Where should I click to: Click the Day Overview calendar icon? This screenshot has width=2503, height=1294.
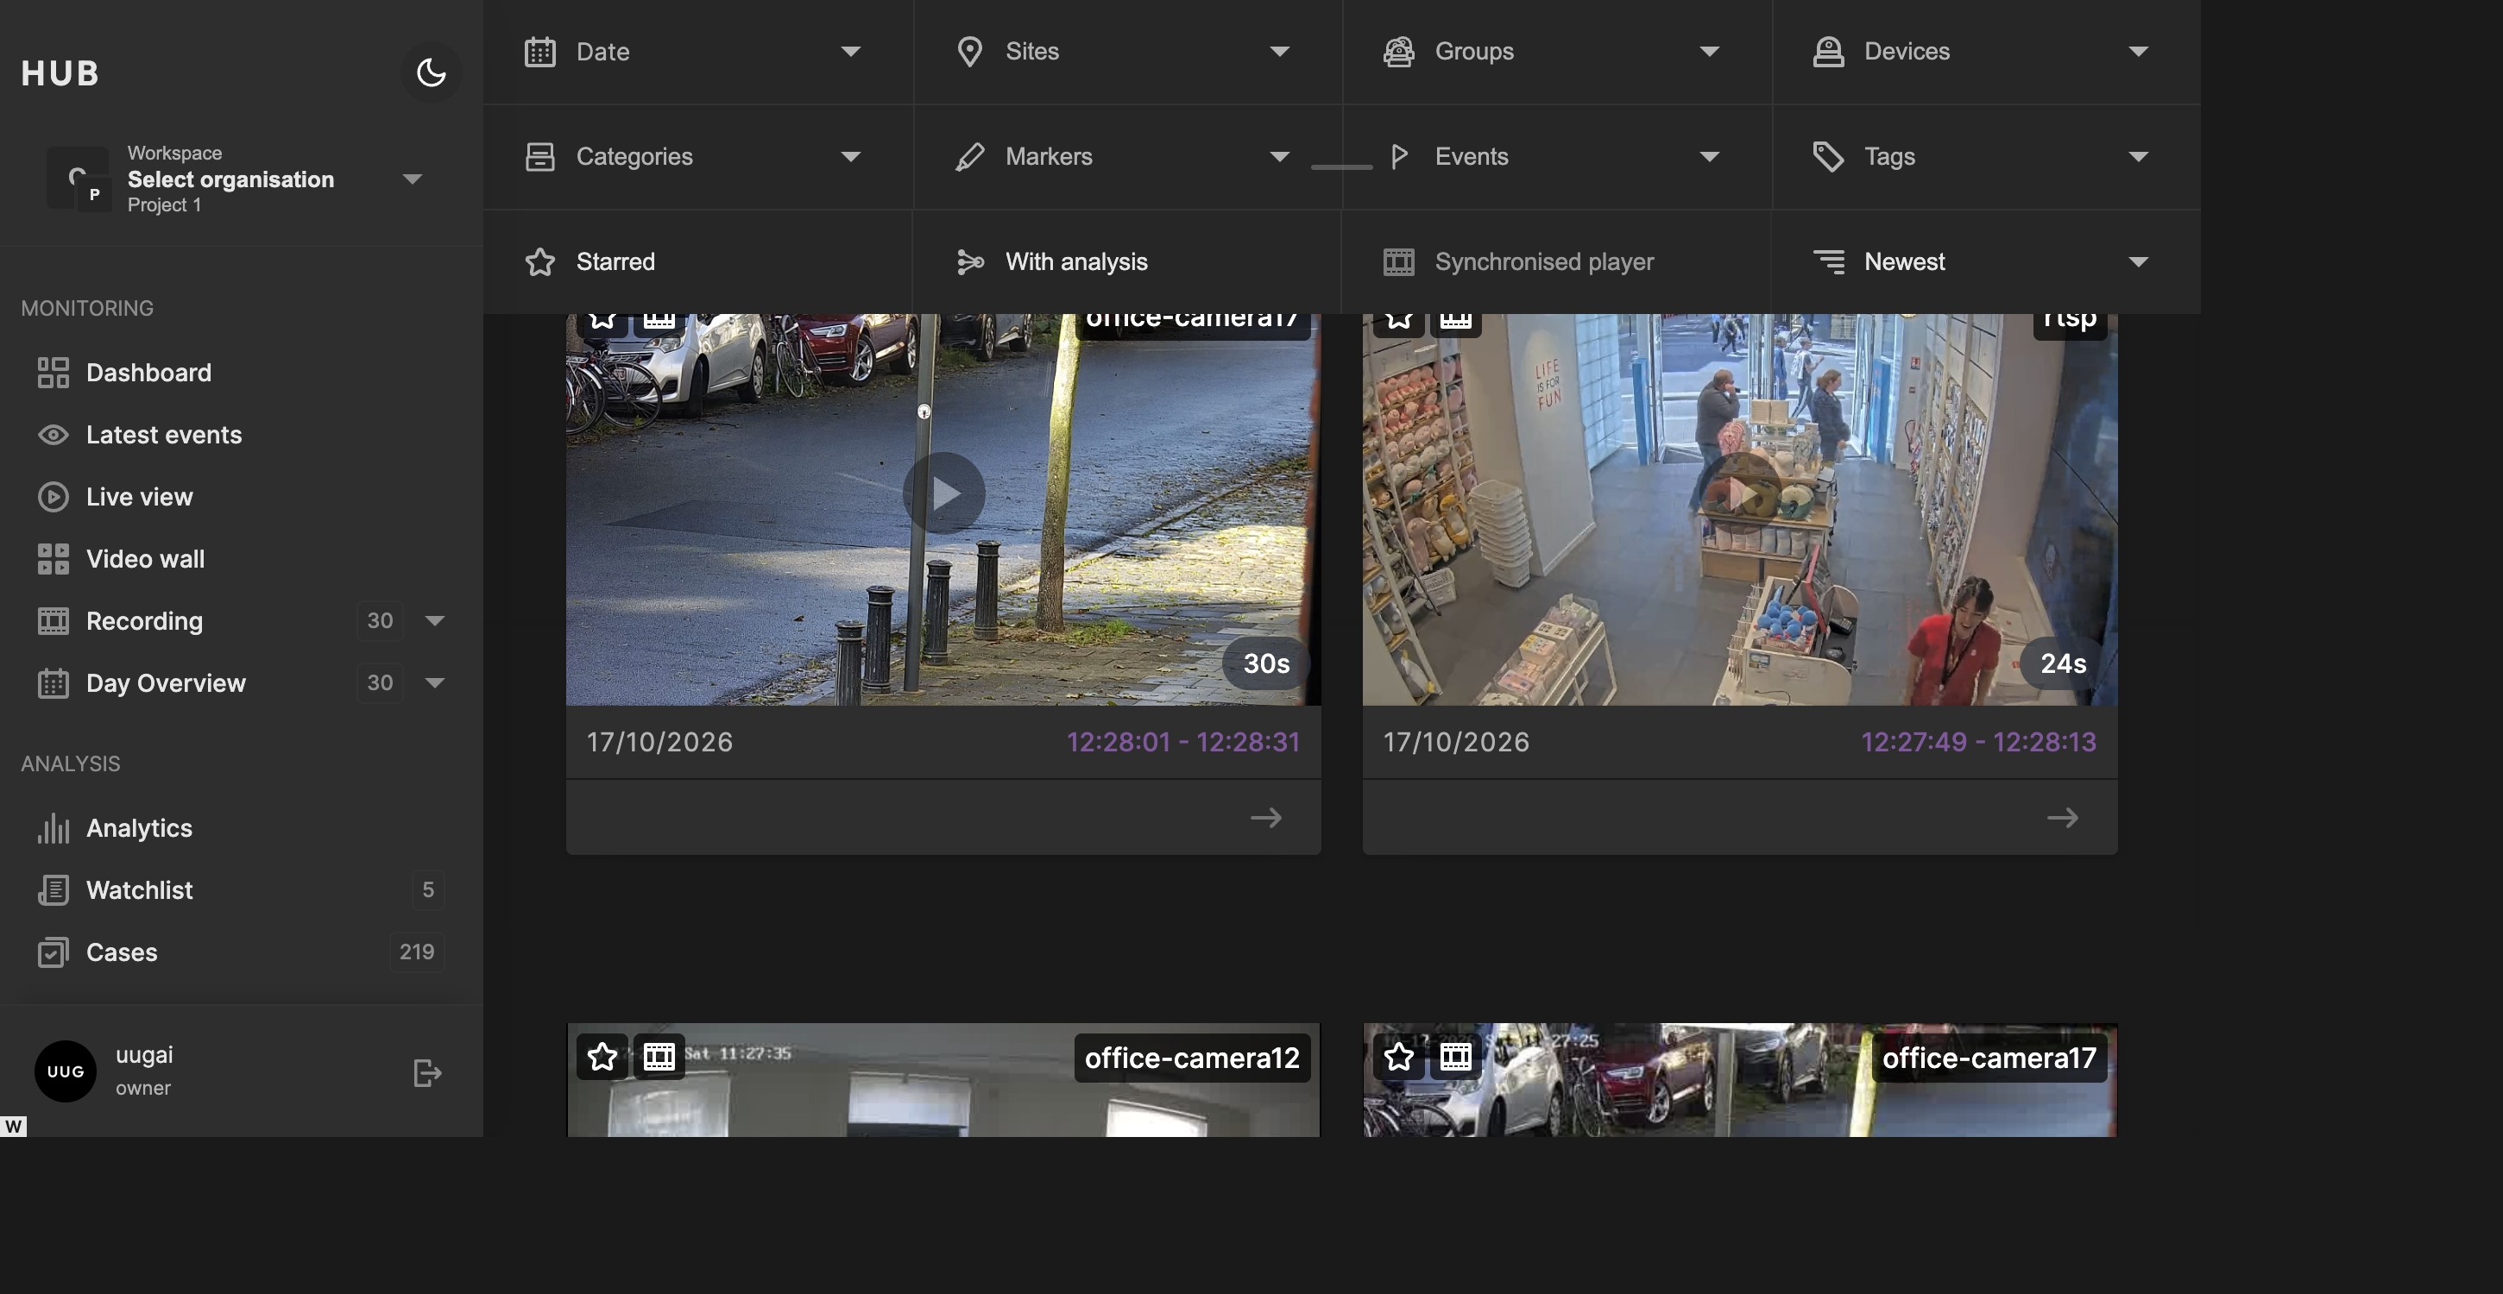click(x=53, y=683)
